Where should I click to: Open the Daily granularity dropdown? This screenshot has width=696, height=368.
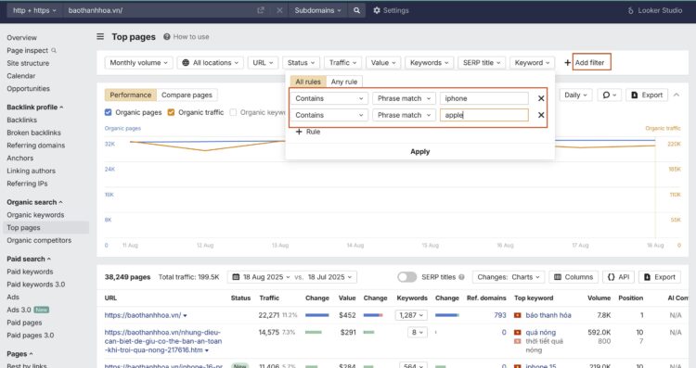(575, 95)
